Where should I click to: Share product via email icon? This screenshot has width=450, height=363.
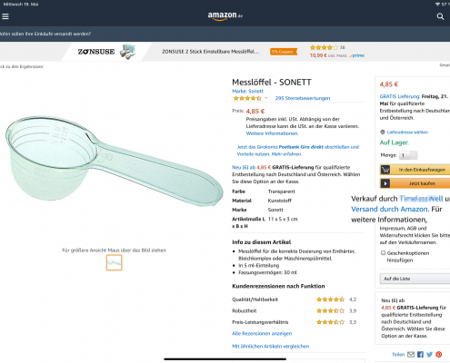411,354
